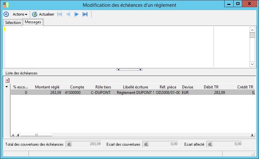Click cell 'C-DUPONT' in the row

tap(101, 93)
